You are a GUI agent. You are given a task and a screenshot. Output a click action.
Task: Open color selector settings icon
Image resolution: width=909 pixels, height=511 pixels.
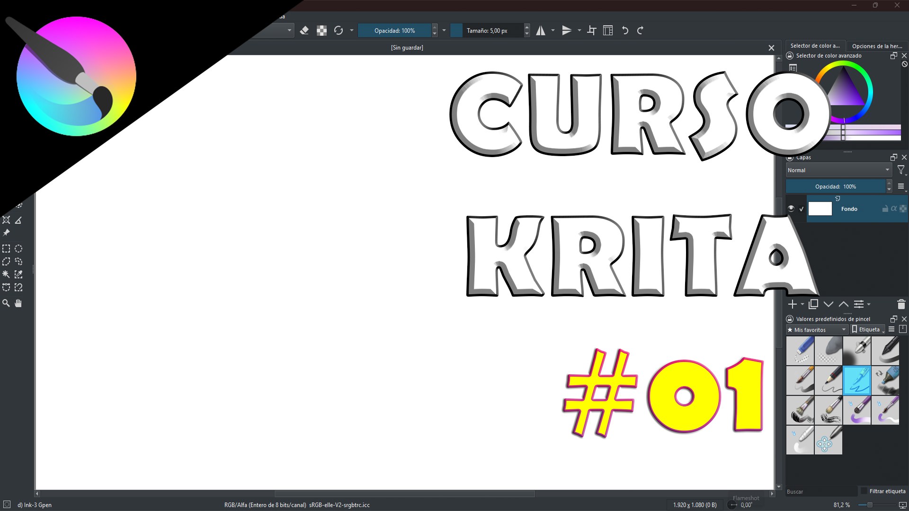point(793,68)
